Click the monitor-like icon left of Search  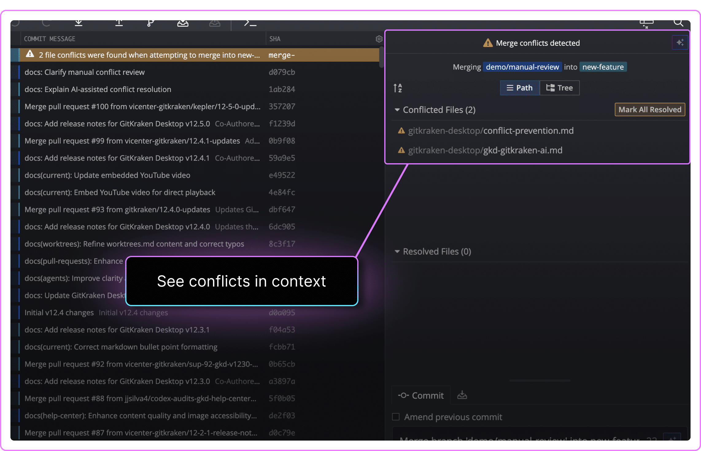pyautogui.click(x=646, y=24)
